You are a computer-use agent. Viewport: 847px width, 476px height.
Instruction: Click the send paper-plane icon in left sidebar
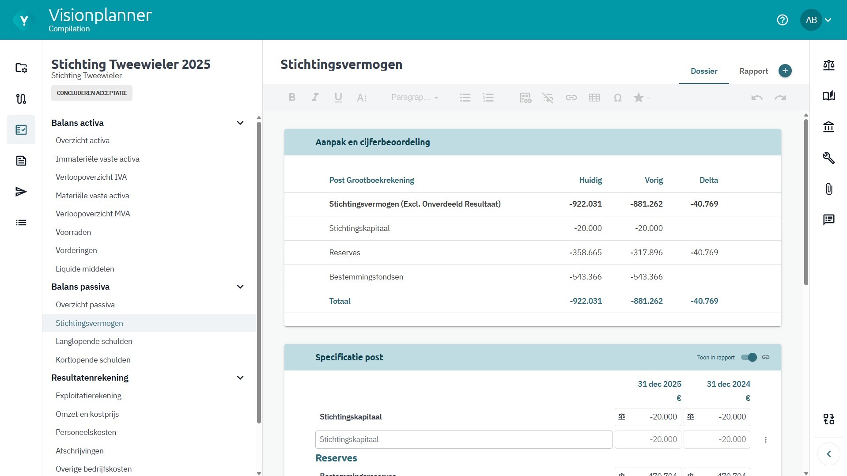[x=21, y=192]
